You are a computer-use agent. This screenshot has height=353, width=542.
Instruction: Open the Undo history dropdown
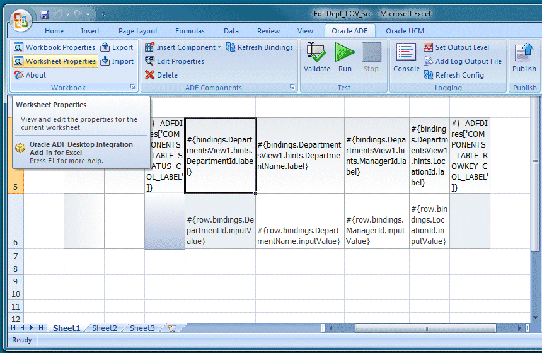click(x=68, y=14)
